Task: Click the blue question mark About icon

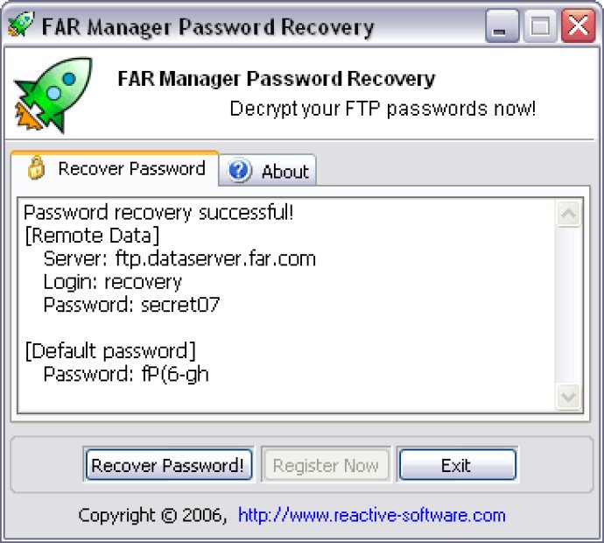Action: [x=239, y=170]
